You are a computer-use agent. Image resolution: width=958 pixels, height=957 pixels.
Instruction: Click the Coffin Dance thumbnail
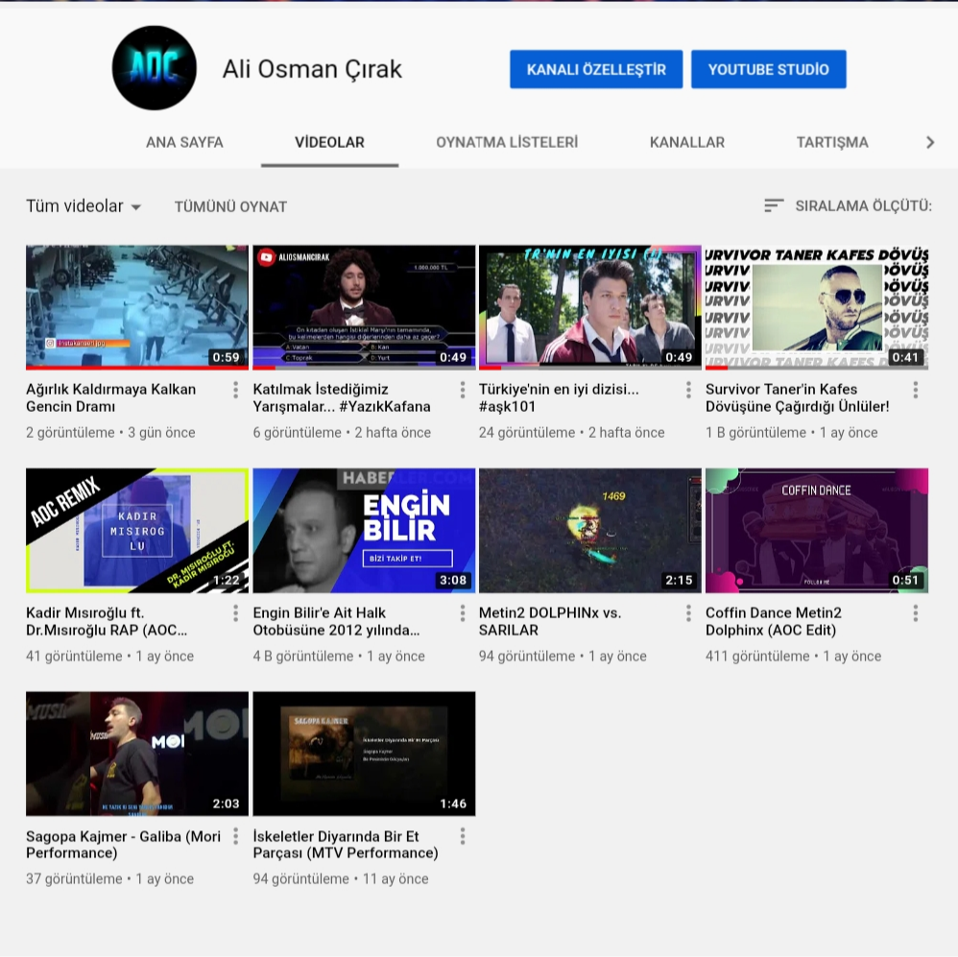click(817, 531)
